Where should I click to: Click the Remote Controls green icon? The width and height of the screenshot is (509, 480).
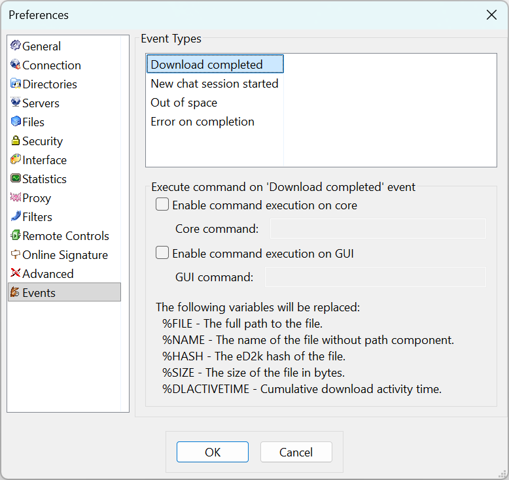pyautogui.click(x=15, y=235)
